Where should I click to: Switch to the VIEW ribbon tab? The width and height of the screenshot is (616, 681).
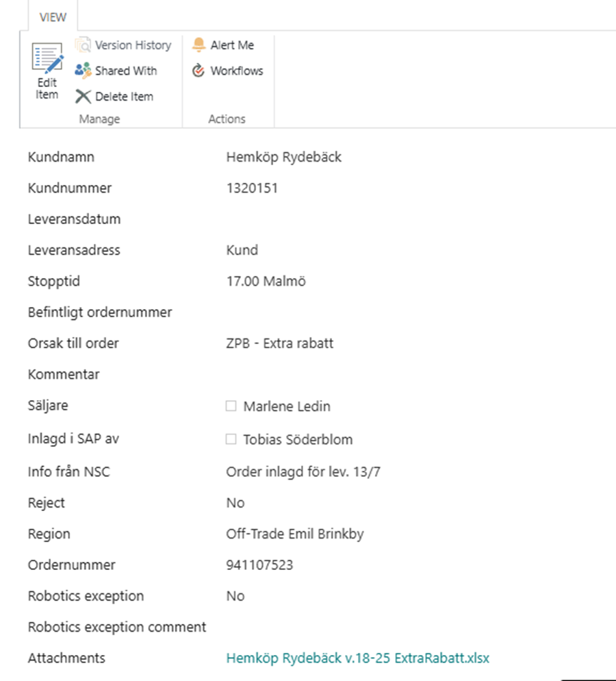[53, 17]
